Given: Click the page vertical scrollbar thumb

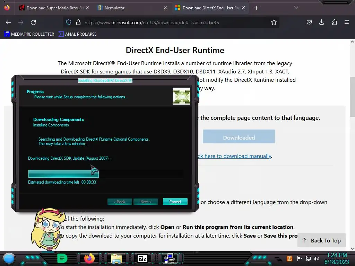Looking at the screenshot, I should (x=352, y=97).
